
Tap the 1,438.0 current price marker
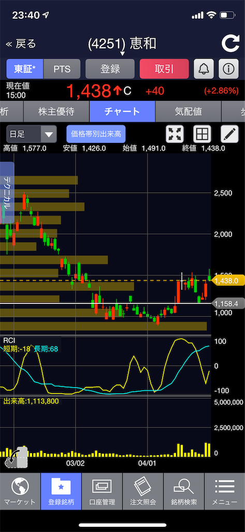click(228, 281)
